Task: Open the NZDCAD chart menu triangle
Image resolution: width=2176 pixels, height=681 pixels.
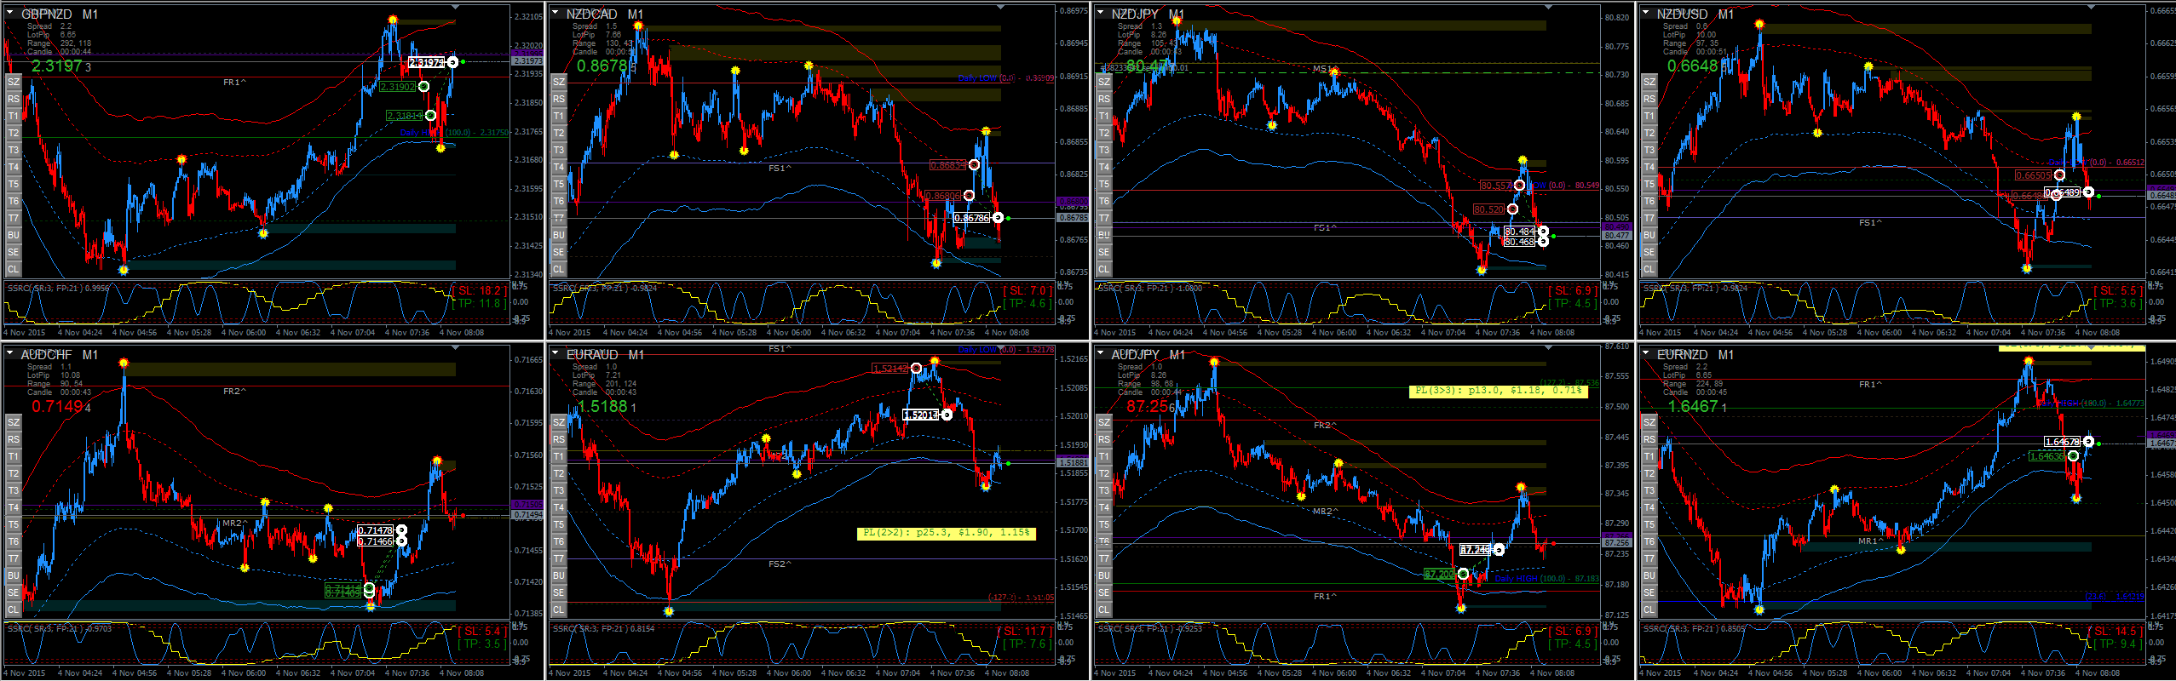Action: (x=555, y=13)
